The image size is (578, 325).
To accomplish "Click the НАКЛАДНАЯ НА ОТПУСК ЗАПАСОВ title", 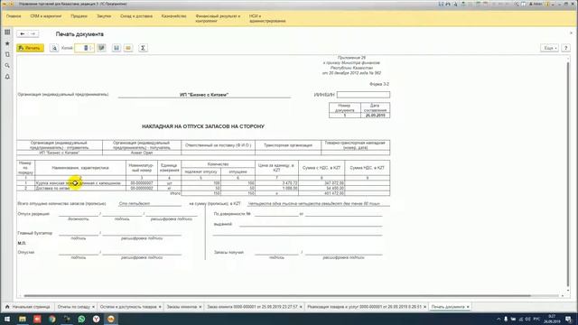I will coord(203,126).
